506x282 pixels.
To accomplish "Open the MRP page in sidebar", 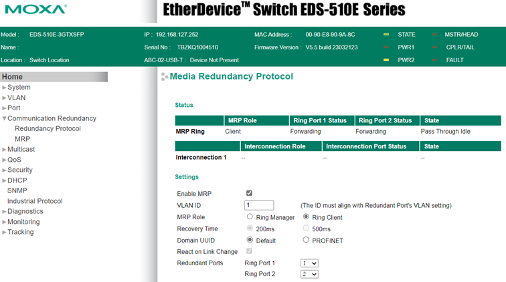I will [x=22, y=139].
